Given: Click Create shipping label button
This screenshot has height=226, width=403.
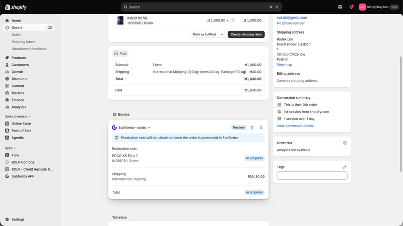Looking at the screenshot, I should [x=246, y=34].
